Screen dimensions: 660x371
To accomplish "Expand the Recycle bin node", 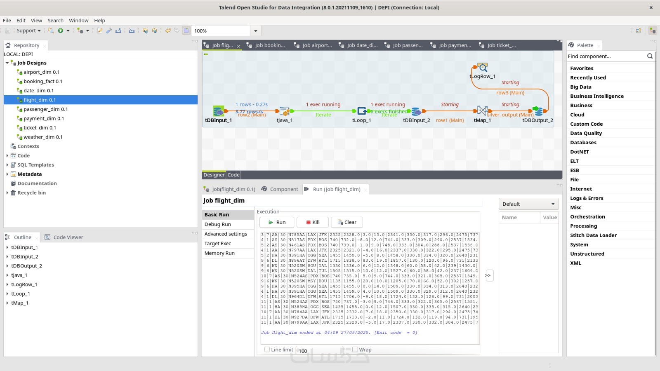I will click(7, 193).
